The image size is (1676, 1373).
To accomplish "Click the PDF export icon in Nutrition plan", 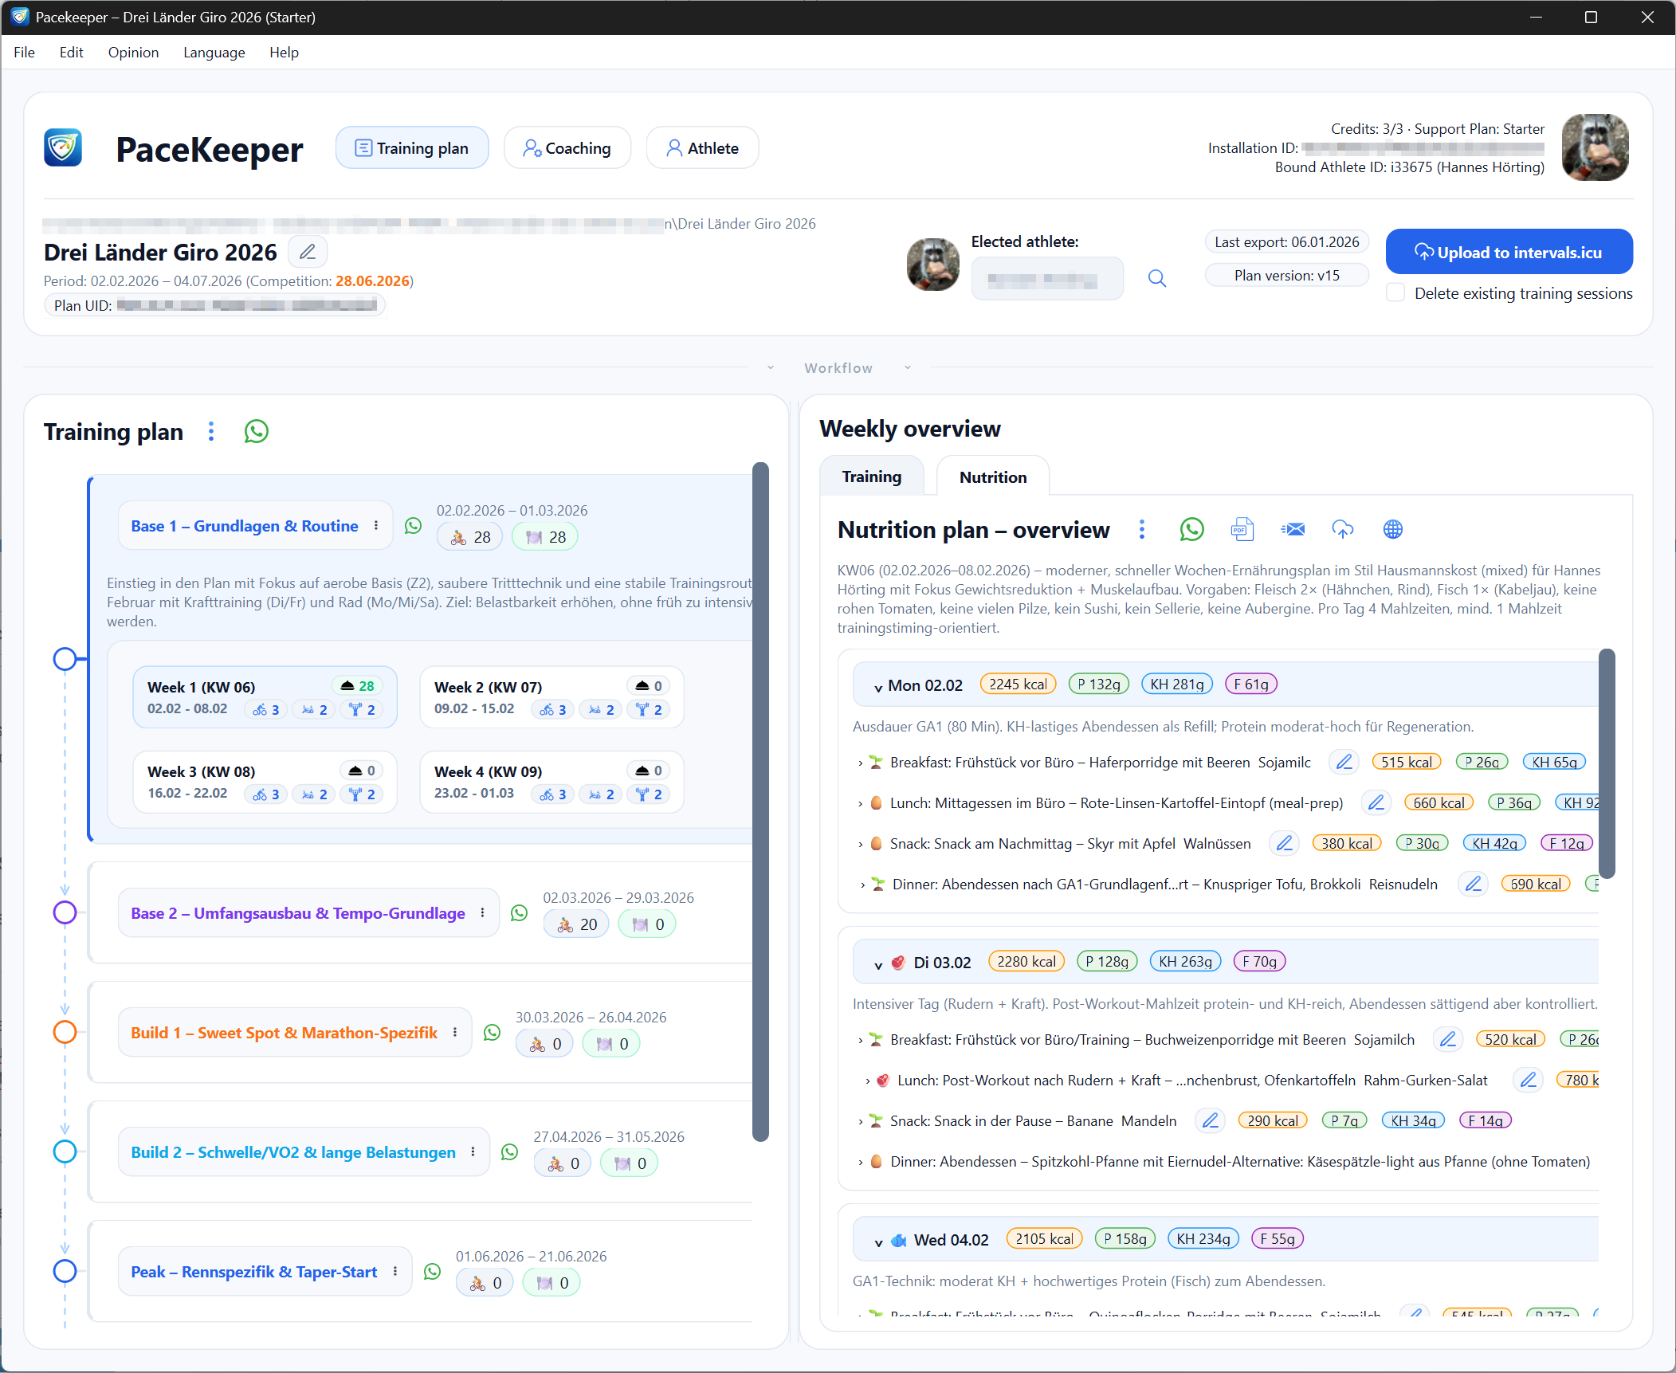I will (x=1242, y=529).
